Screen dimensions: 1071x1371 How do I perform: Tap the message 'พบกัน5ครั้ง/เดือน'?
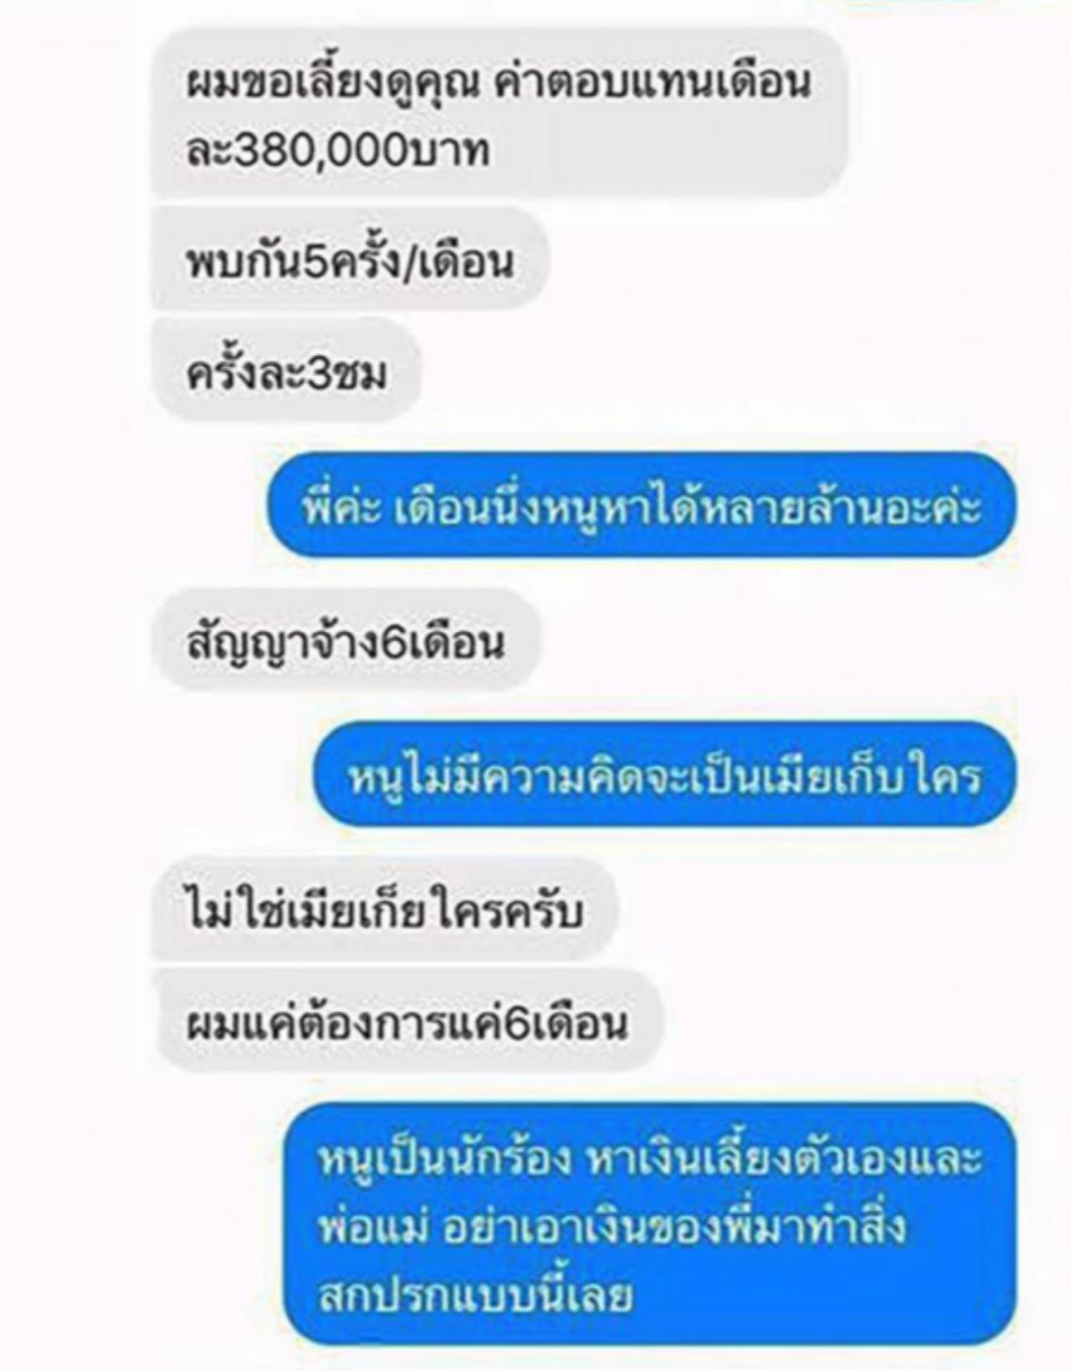[350, 260]
